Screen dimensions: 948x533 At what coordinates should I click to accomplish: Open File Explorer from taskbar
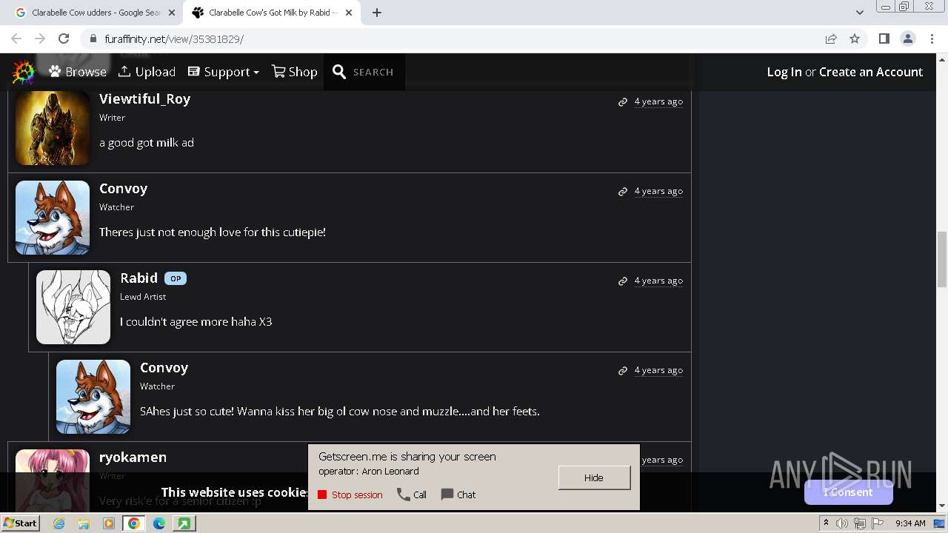tap(84, 523)
